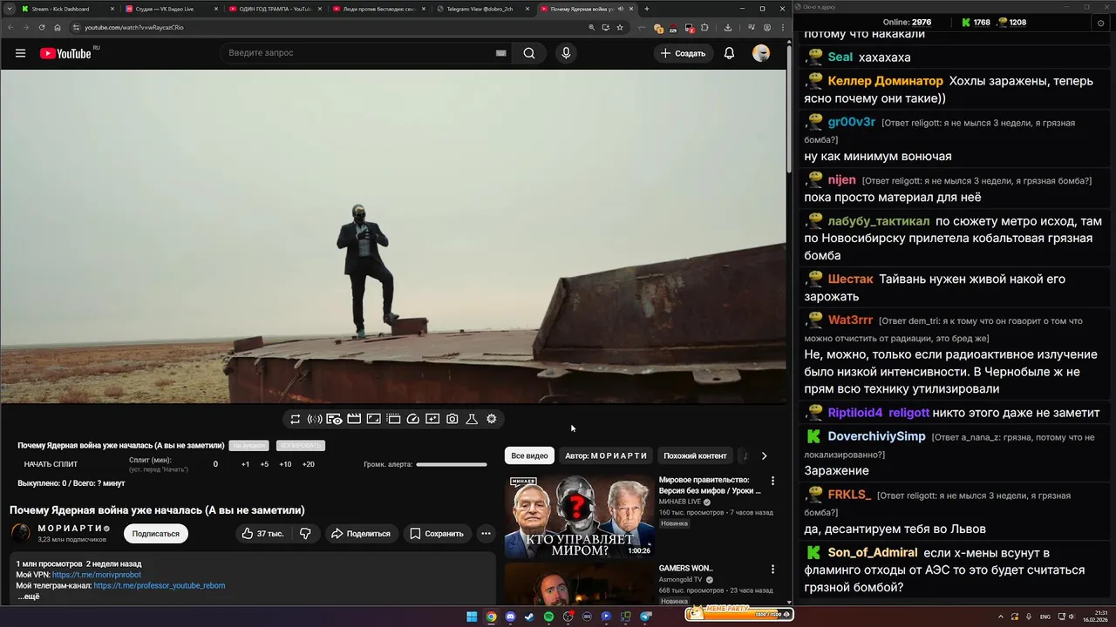Image resolution: width=1116 pixels, height=627 pixels.
Task: Open the Create menu with the Создать button
Action: (683, 53)
